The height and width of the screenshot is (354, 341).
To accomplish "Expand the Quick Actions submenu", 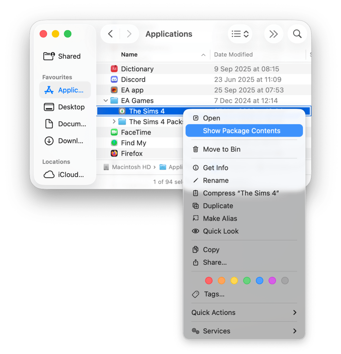I will point(244,312).
